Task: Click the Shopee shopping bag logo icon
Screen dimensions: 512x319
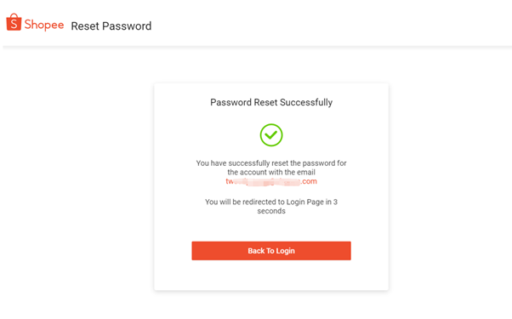Action: [14, 22]
